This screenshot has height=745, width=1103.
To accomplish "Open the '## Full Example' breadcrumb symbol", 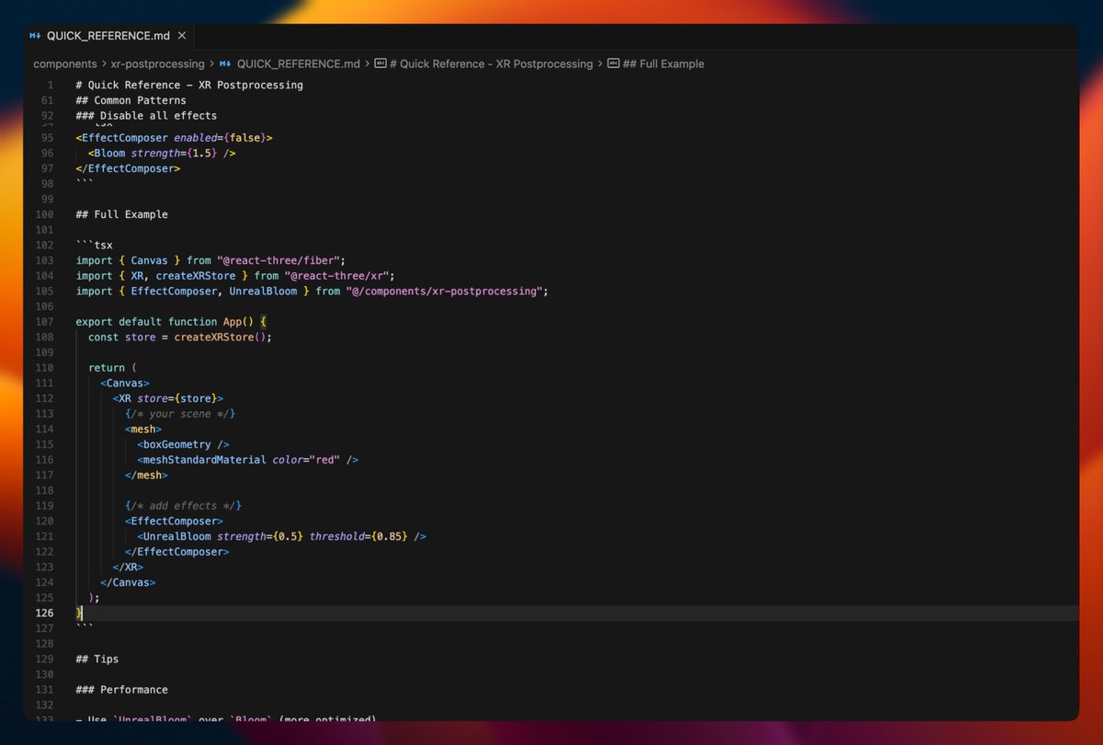I will coord(664,64).
